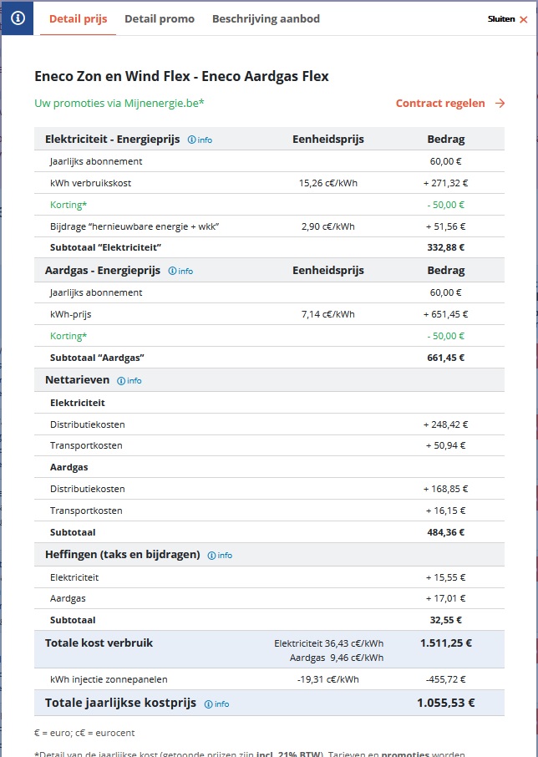Show info for Heffingen (taks en bijdragen)
This screenshot has width=538, height=757.
tap(220, 556)
